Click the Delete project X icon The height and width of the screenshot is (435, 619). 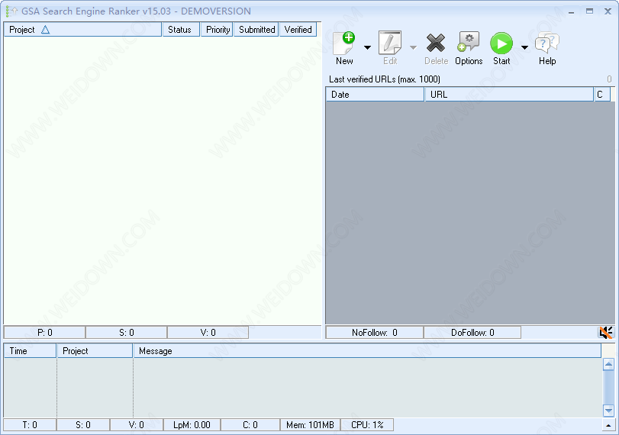coord(436,43)
